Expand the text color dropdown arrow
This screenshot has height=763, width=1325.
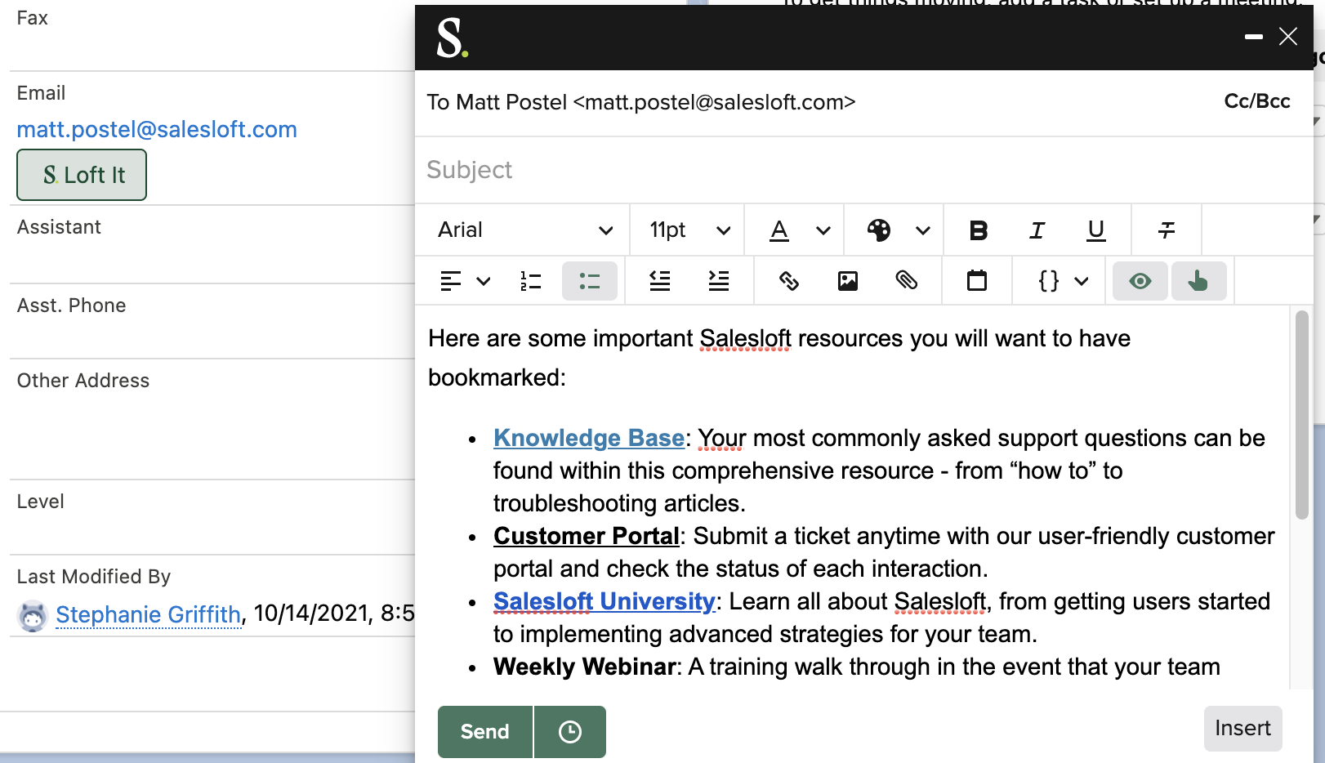click(823, 230)
